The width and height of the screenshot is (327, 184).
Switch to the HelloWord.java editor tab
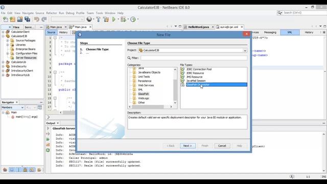click(198, 27)
